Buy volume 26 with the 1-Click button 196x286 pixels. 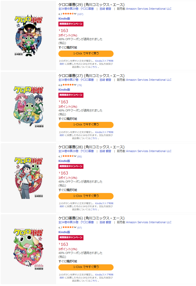[86, 267]
